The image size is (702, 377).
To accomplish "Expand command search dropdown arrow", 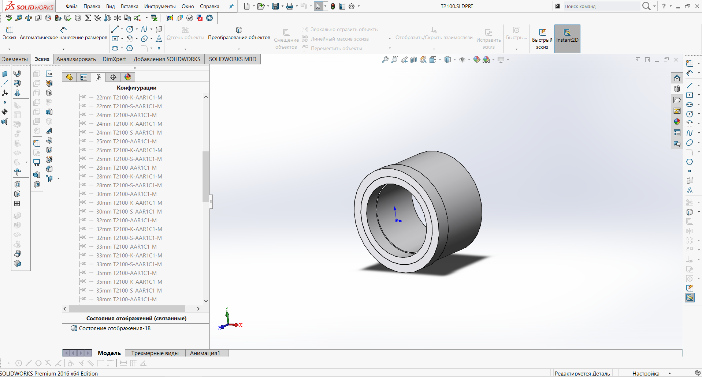I will tap(654, 6).
